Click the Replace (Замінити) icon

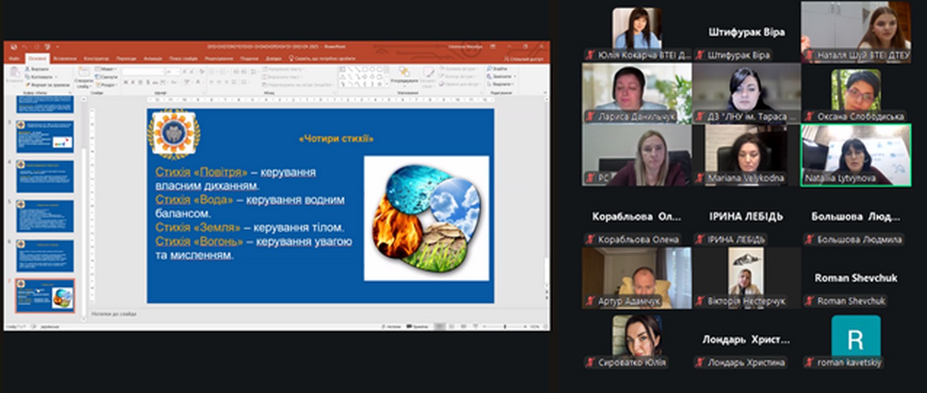click(489, 77)
